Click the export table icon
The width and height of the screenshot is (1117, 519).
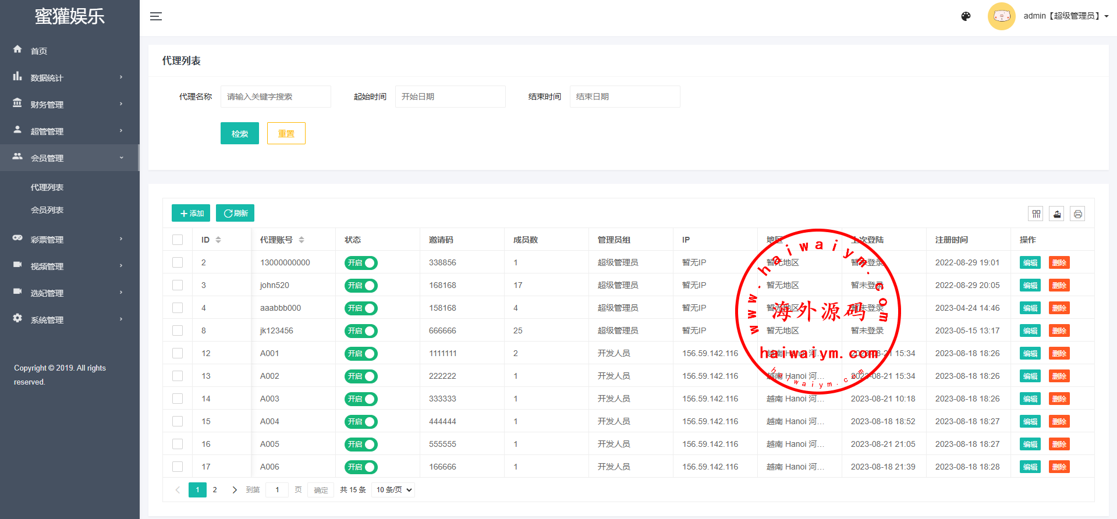(1057, 214)
